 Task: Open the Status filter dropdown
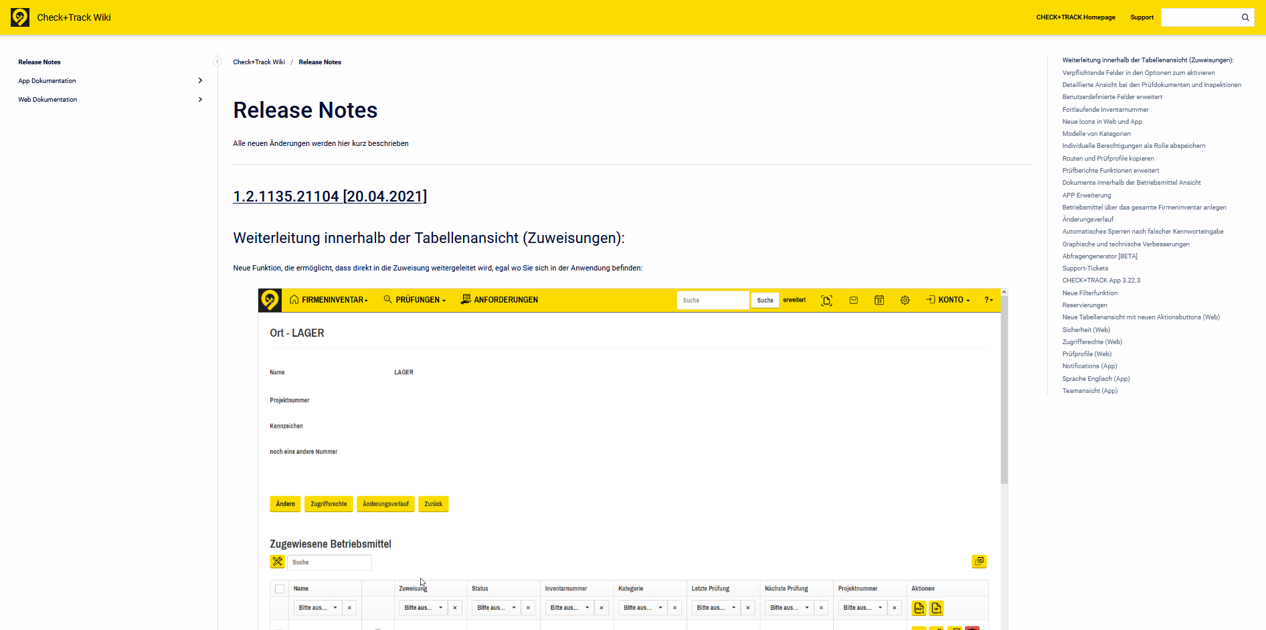tap(496, 608)
